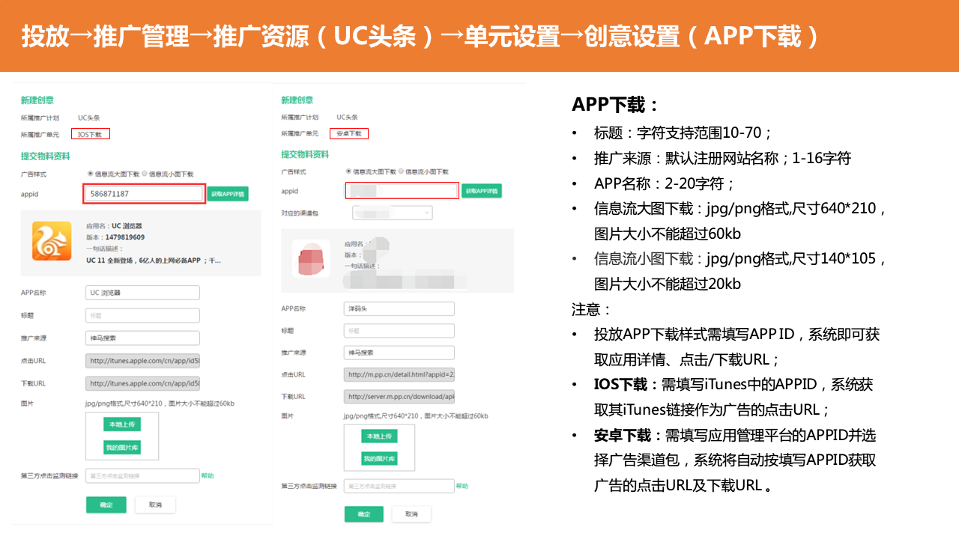Click 本地上传 button in Android form
959x539 pixels.
point(380,436)
